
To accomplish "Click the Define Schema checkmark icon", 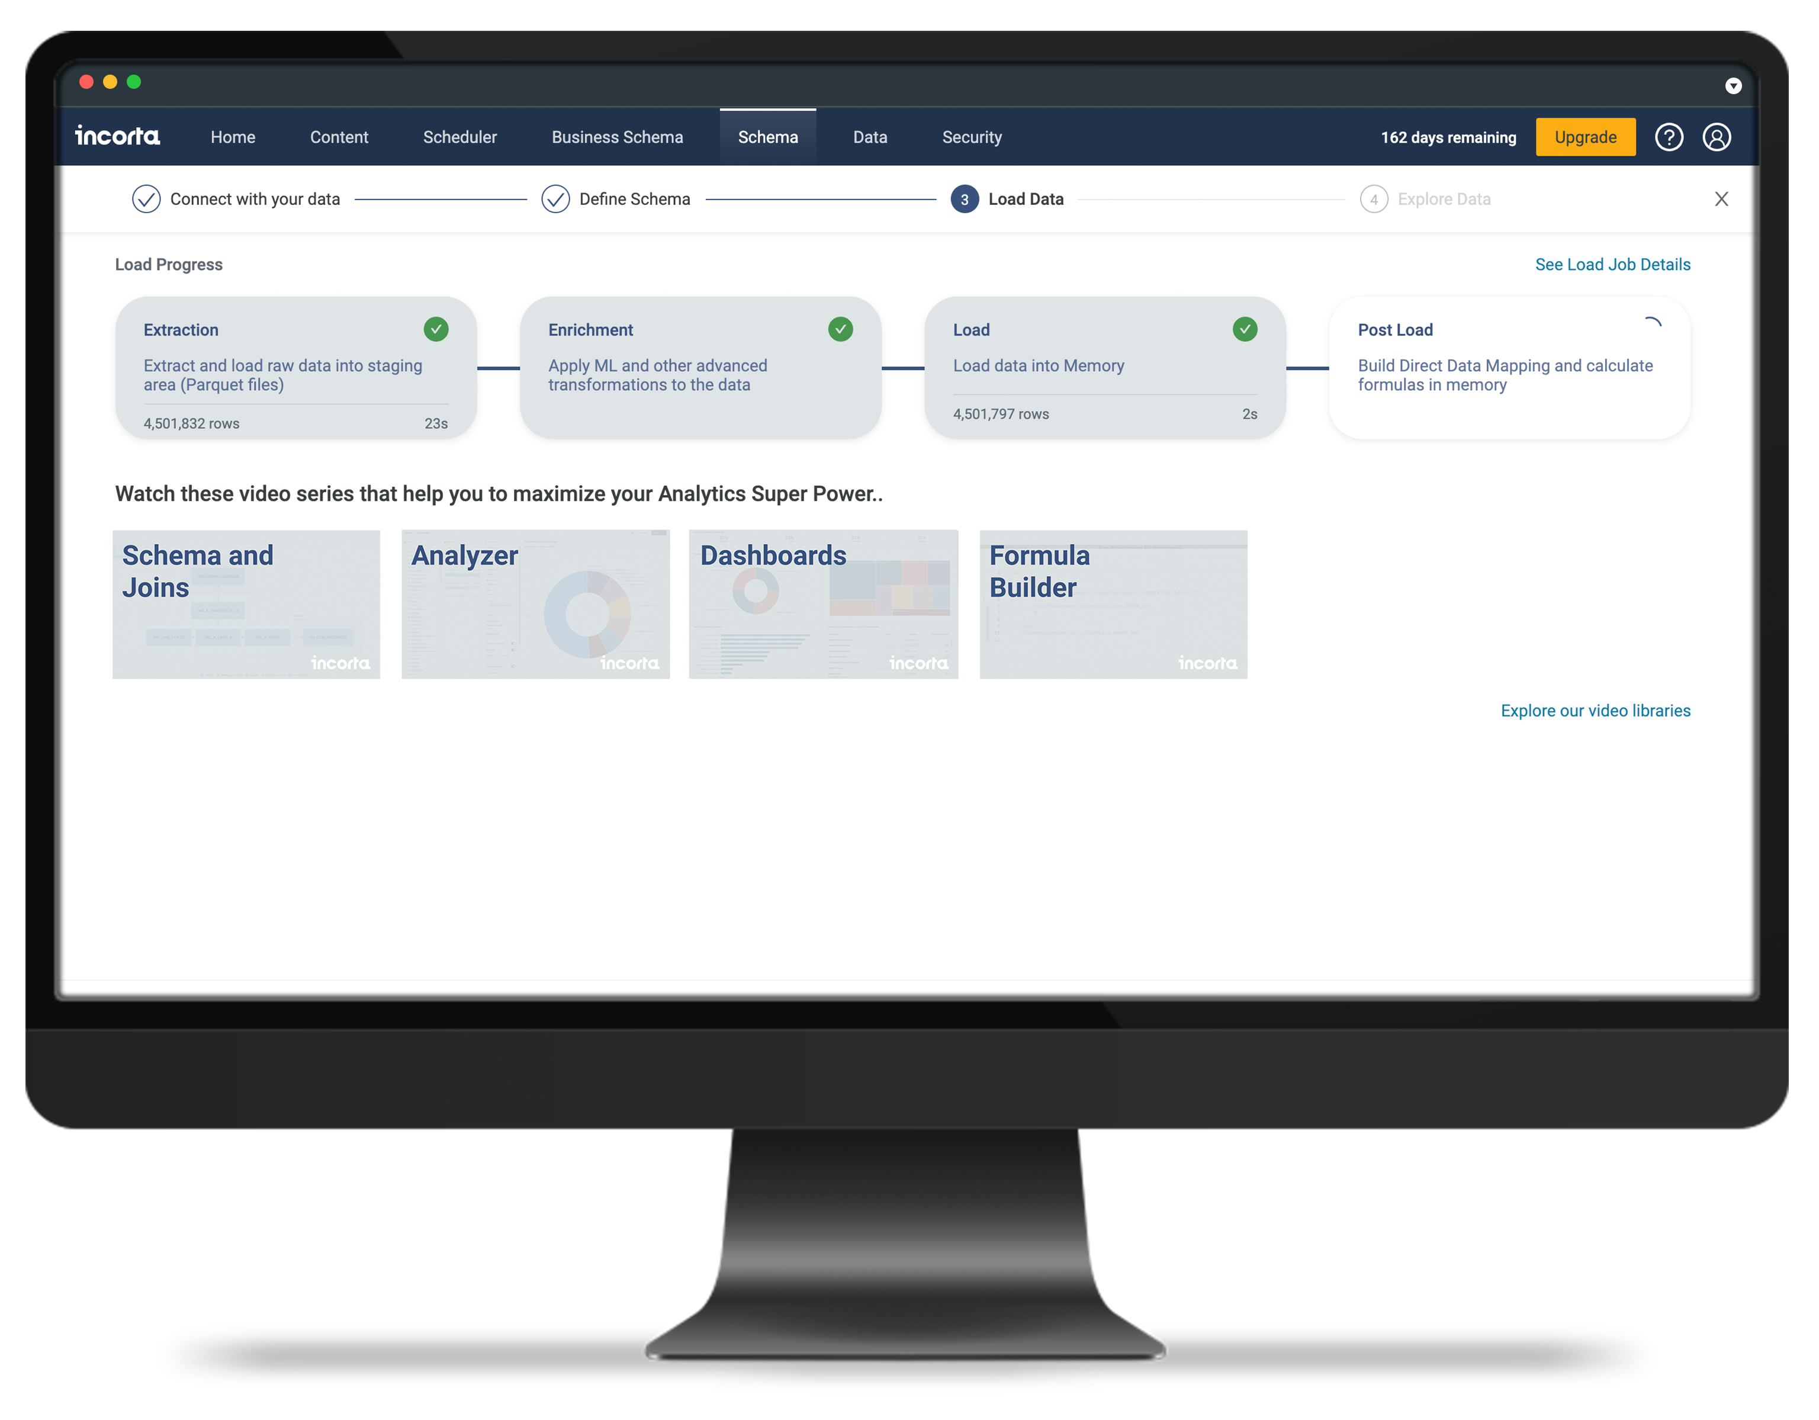I will [x=558, y=198].
